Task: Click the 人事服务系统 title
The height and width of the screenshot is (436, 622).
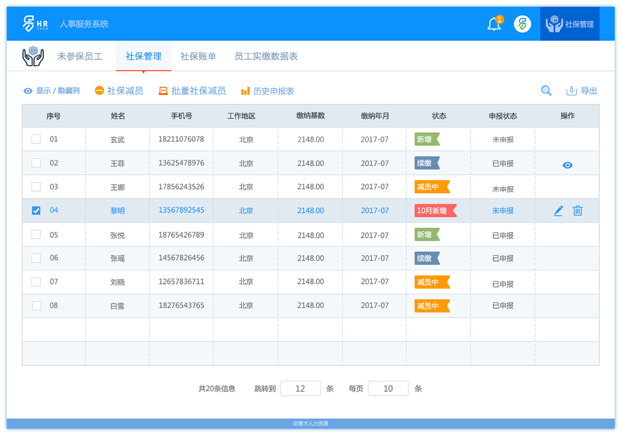Action: [x=84, y=24]
